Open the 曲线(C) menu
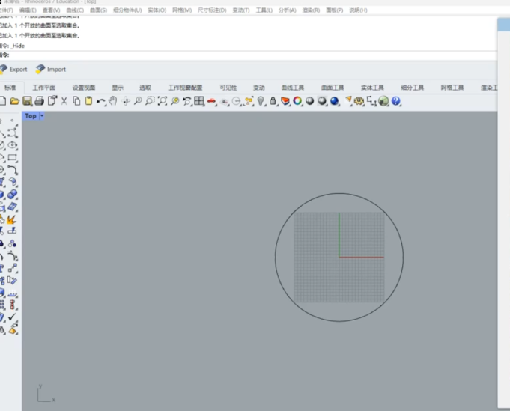The image size is (510, 411). [75, 10]
